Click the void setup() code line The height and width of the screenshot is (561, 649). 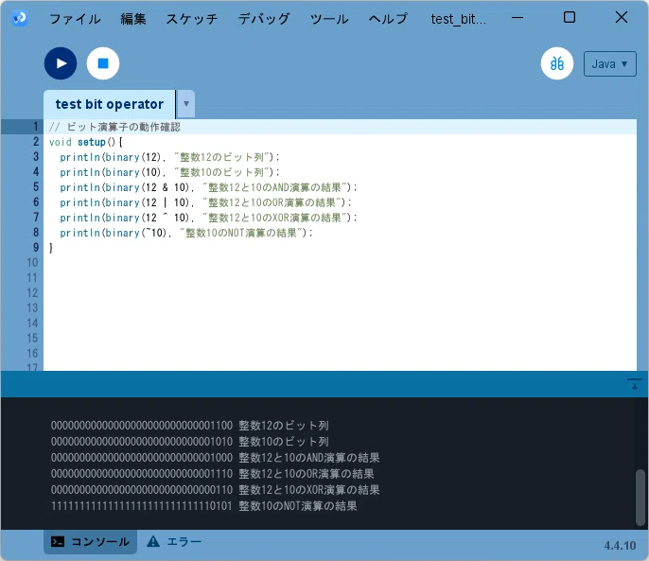(86, 142)
